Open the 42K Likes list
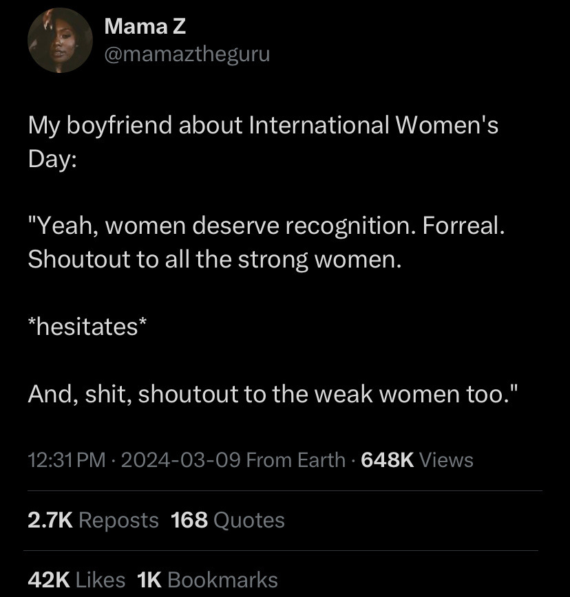The width and height of the screenshot is (570, 597). 76,580
